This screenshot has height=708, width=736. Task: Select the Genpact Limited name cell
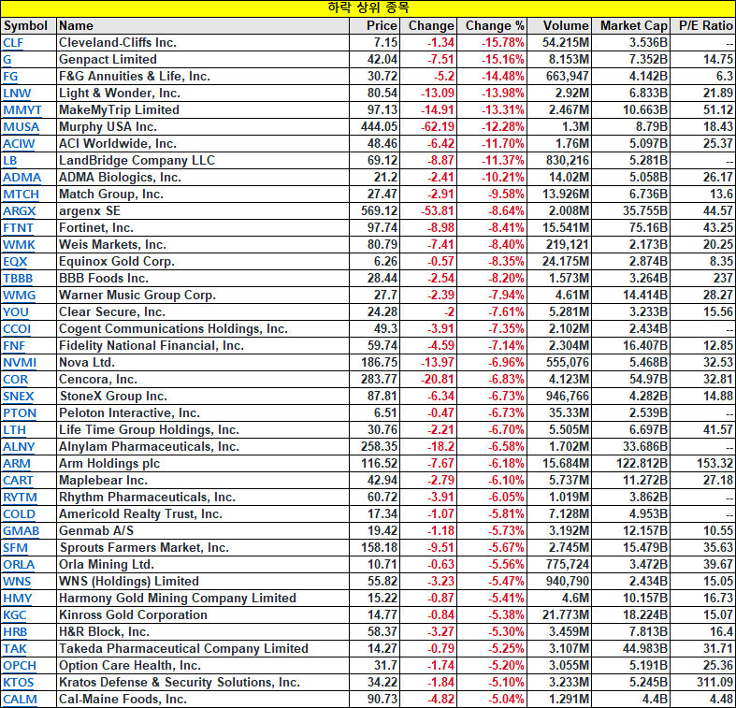[203, 60]
